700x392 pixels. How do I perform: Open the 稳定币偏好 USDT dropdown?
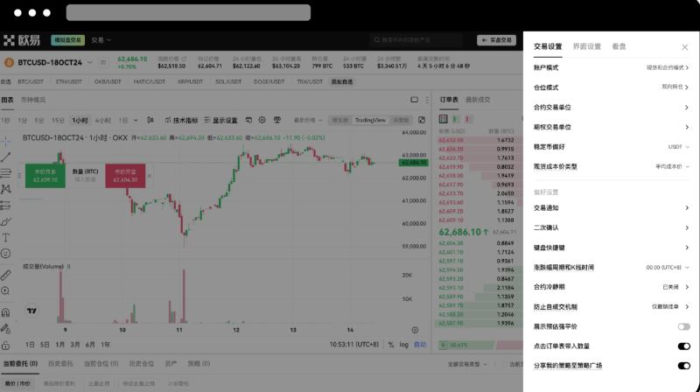click(x=679, y=147)
